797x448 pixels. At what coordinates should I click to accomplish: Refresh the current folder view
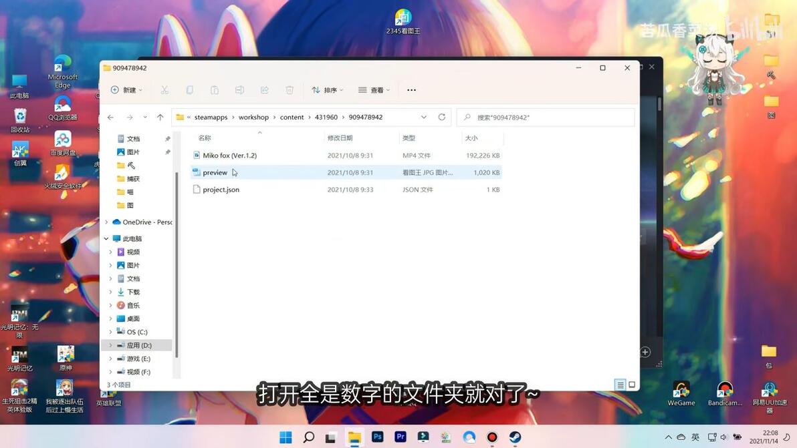(x=442, y=118)
